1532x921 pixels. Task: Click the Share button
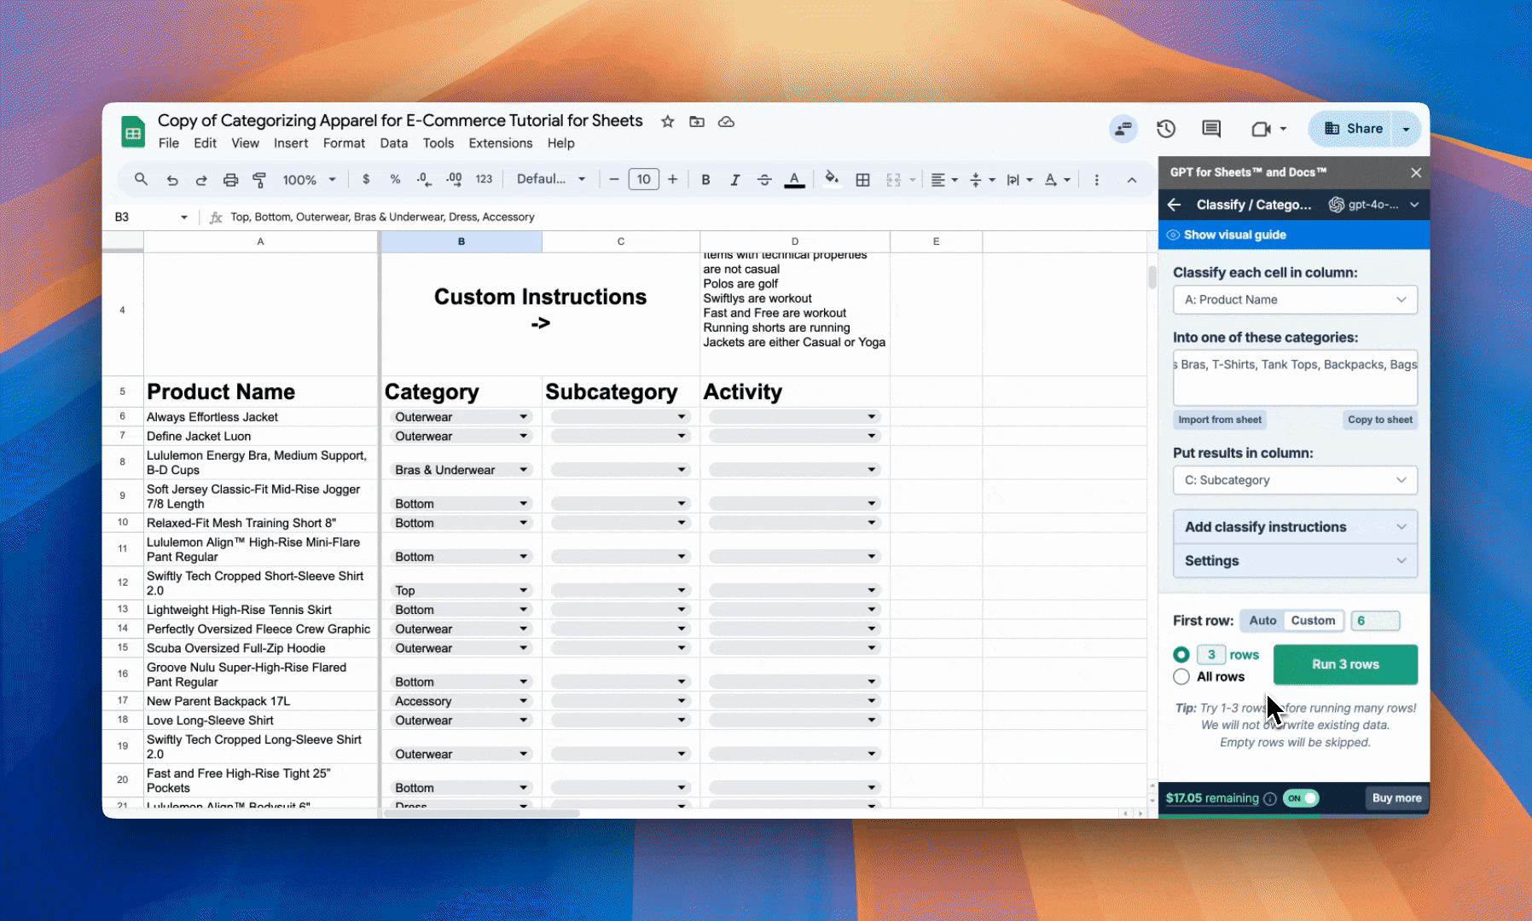click(1352, 129)
